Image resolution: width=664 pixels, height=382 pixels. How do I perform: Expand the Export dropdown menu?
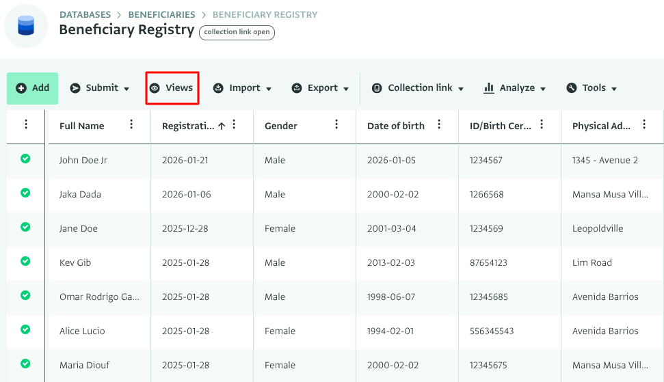[x=320, y=88]
